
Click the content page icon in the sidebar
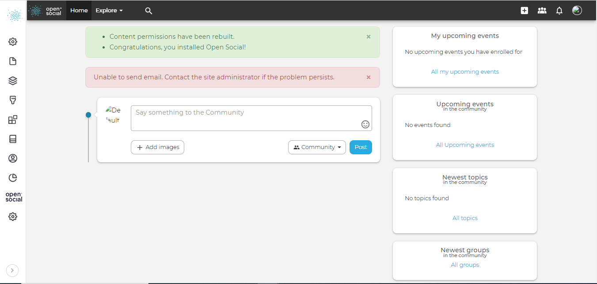tap(13, 61)
